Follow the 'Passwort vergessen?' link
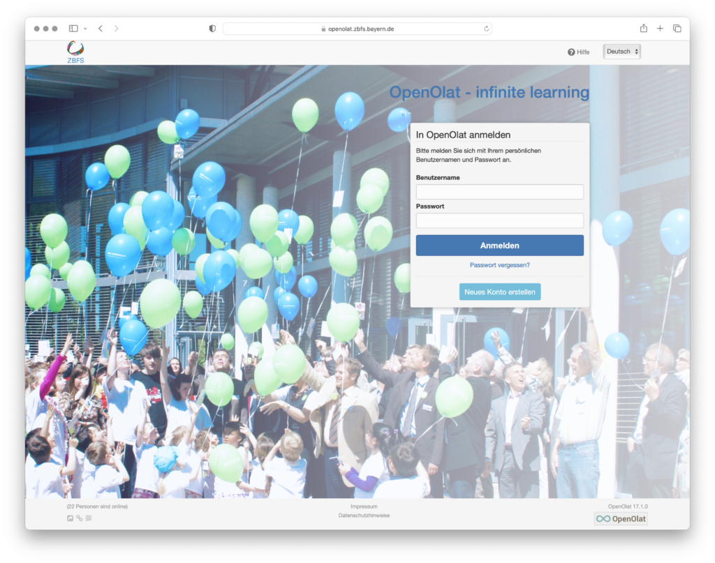 coord(499,265)
